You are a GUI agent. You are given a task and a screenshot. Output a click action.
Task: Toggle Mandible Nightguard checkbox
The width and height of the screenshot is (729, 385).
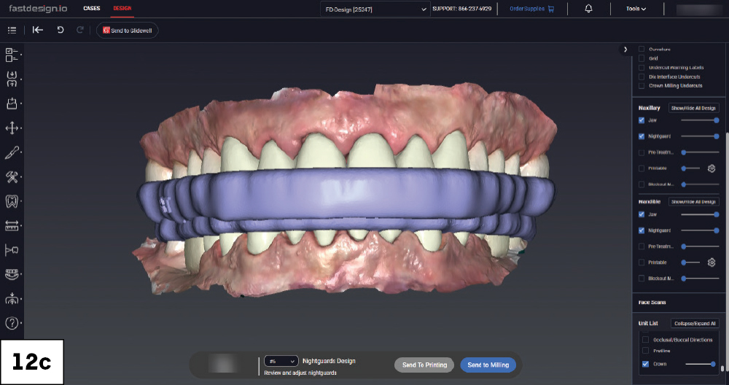pyautogui.click(x=642, y=230)
